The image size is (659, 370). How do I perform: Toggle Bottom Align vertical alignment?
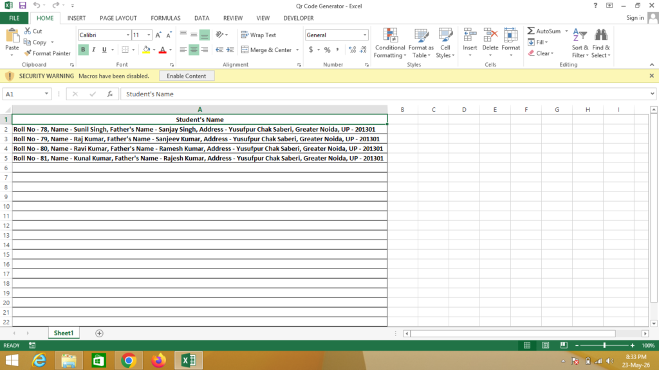pyautogui.click(x=204, y=35)
